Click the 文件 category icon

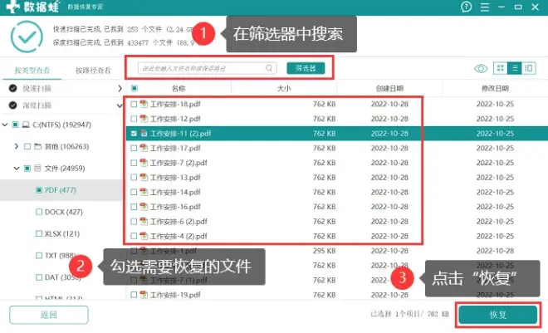pyautogui.click(x=37, y=169)
